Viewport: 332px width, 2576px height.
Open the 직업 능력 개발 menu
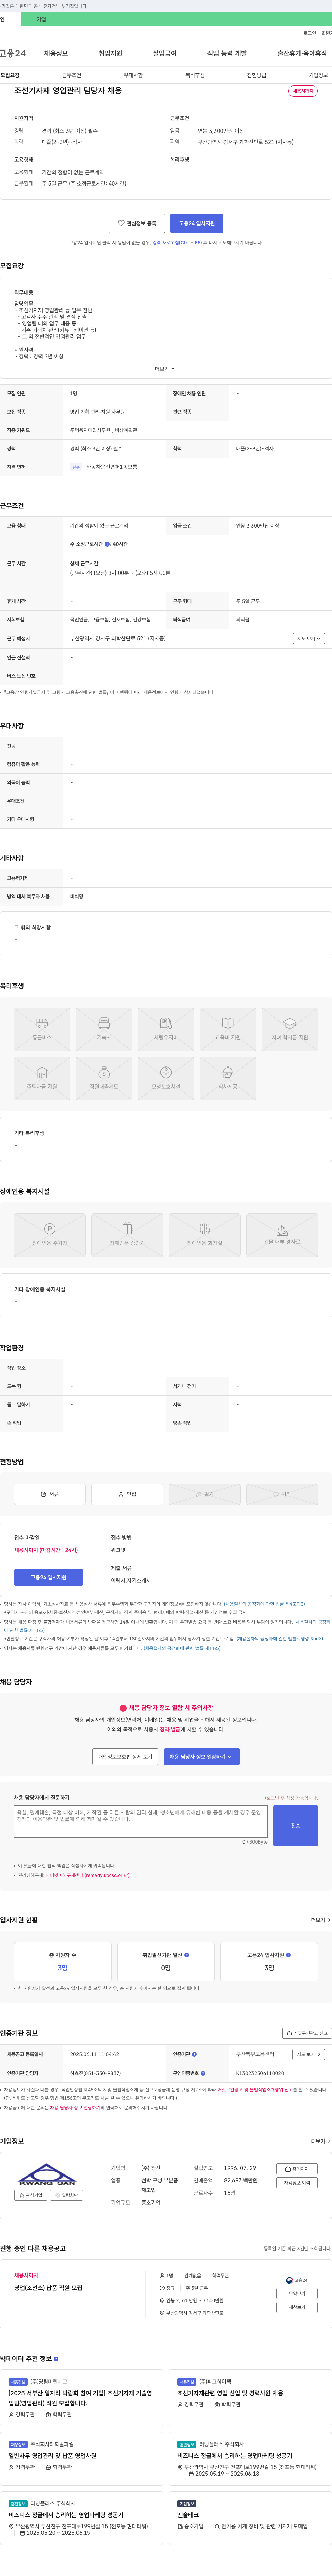227,53
